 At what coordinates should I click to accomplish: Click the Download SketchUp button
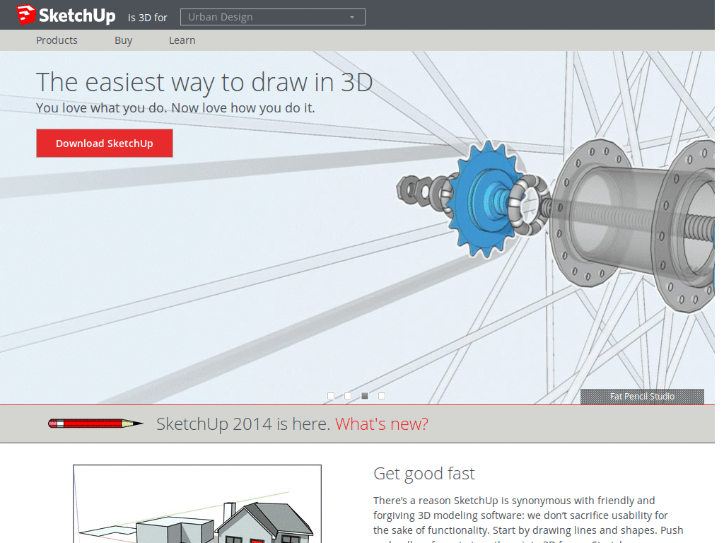[x=105, y=143]
